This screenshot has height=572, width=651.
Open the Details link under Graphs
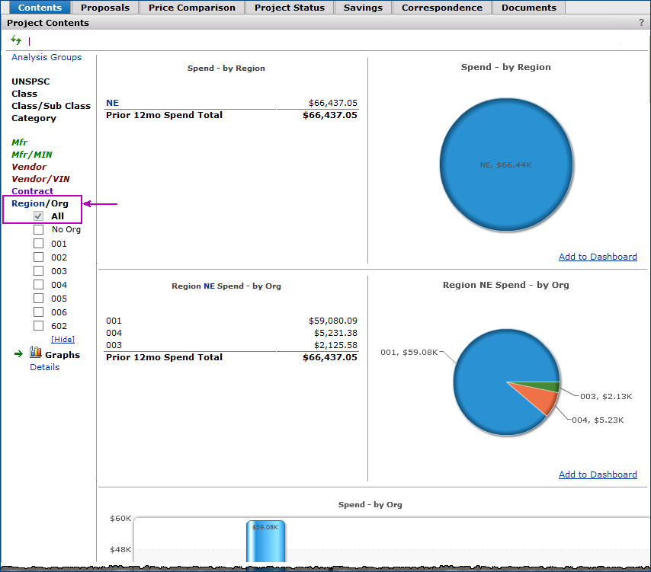click(44, 367)
